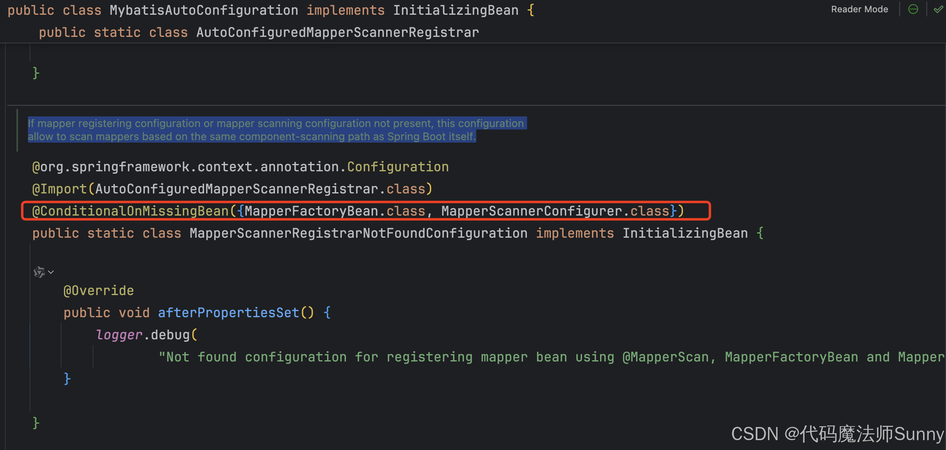This screenshot has height=450, width=946.
Task: Click the AI assistant inlay icon above @Override
Action: tap(39, 272)
